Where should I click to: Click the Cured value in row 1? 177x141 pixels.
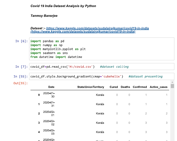click(117, 104)
